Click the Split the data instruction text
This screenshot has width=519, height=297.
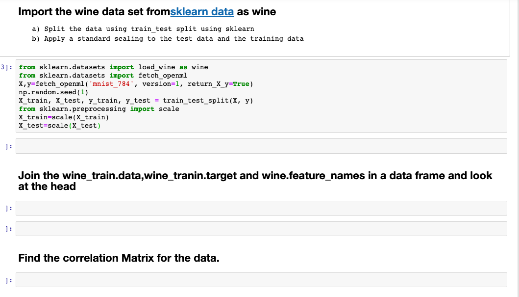coord(143,29)
